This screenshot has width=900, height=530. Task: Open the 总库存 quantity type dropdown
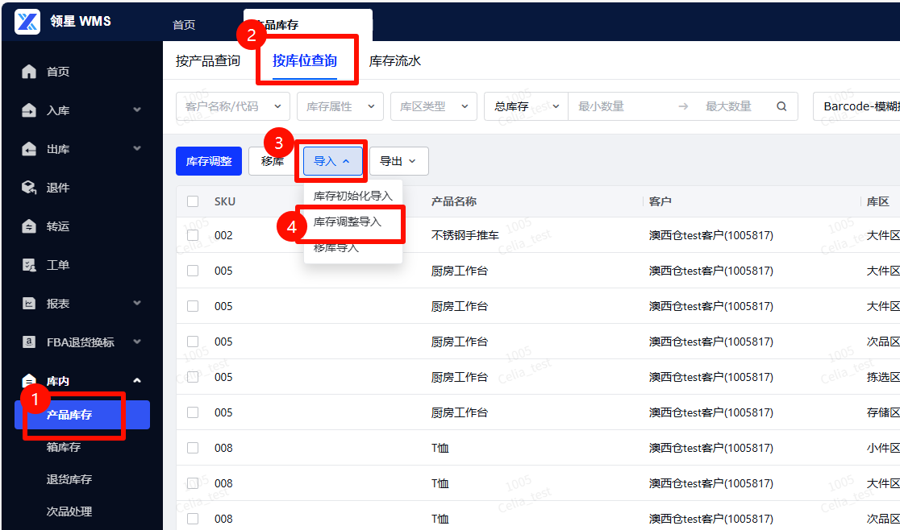tap(527, 106)
